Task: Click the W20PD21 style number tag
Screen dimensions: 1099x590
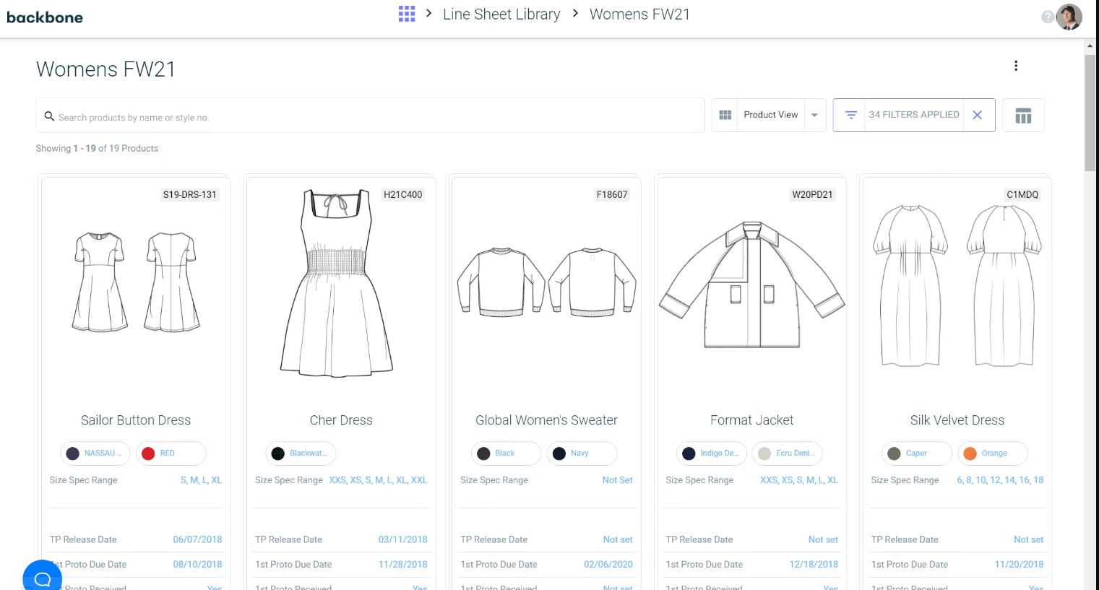Action: 812,194
